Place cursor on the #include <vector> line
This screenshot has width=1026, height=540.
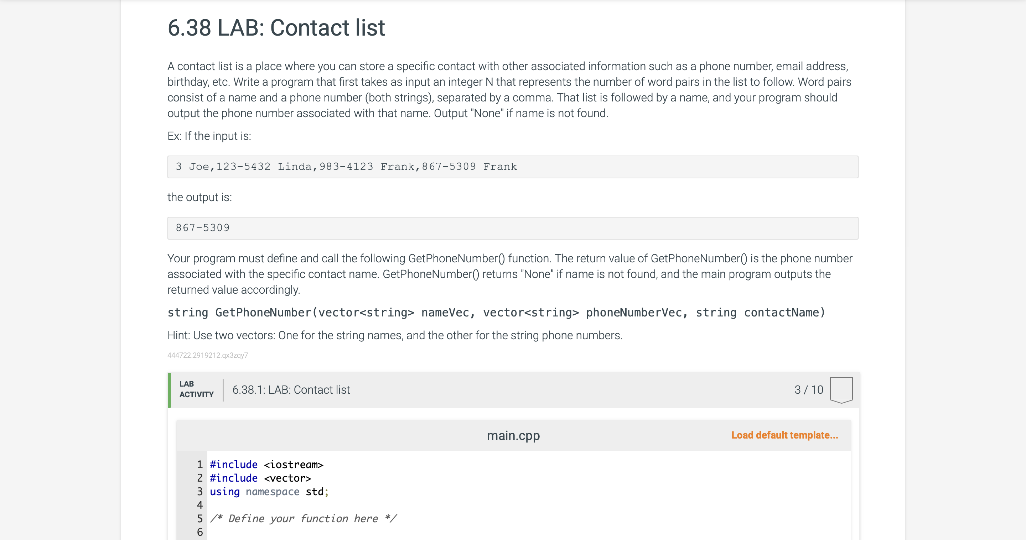[x=260, y=478]
